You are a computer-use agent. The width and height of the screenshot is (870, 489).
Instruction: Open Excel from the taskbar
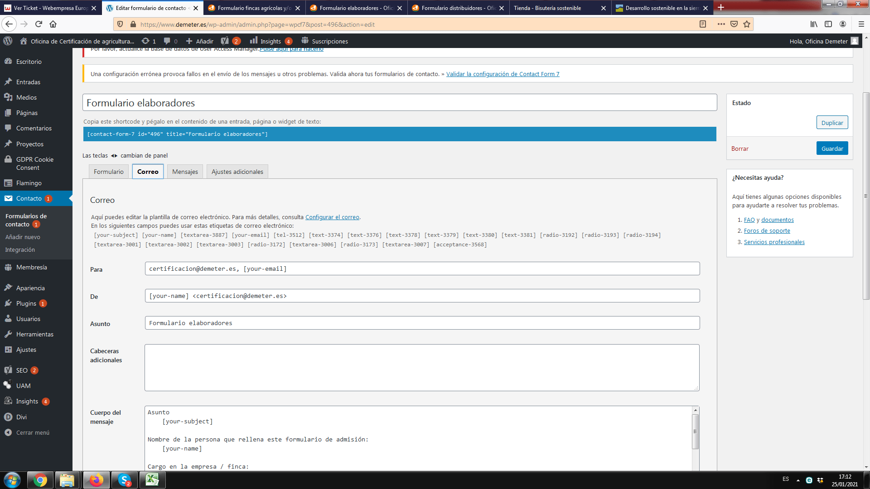(152, 480)
